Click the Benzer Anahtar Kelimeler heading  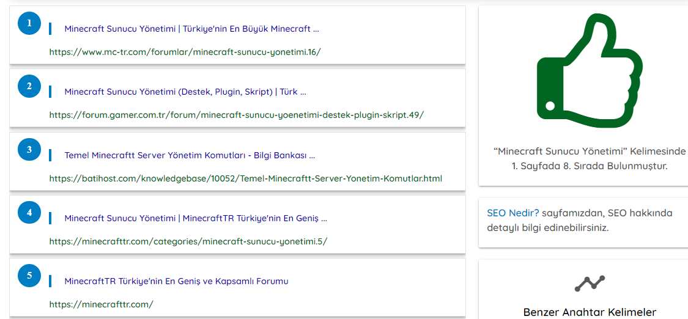tap(590, 312)
